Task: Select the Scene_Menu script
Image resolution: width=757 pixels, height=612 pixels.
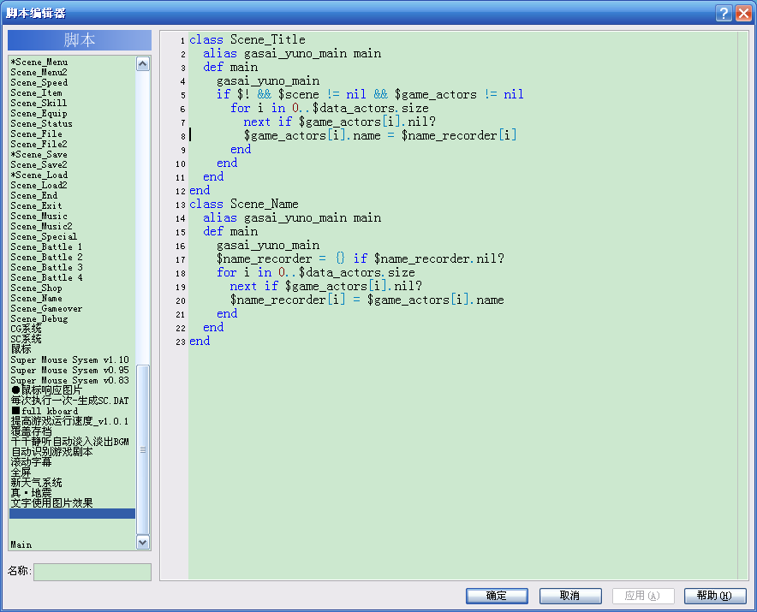Action: click(39, 62)
